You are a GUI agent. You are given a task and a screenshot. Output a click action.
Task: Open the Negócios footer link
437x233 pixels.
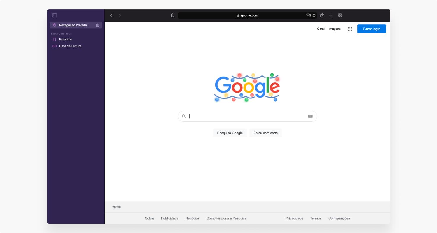point(192,218)
